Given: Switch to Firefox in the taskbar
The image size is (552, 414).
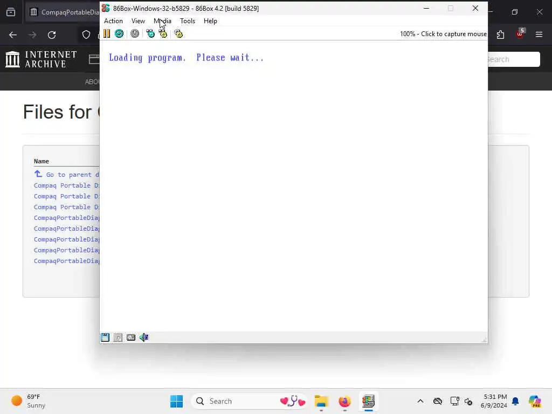Looking at the screenshot, I should coord(344,401).
